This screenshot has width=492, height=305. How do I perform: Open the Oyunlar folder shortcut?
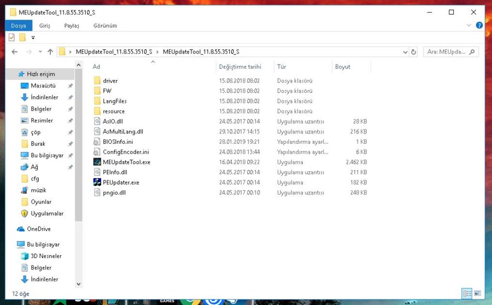tap(41, 202)
